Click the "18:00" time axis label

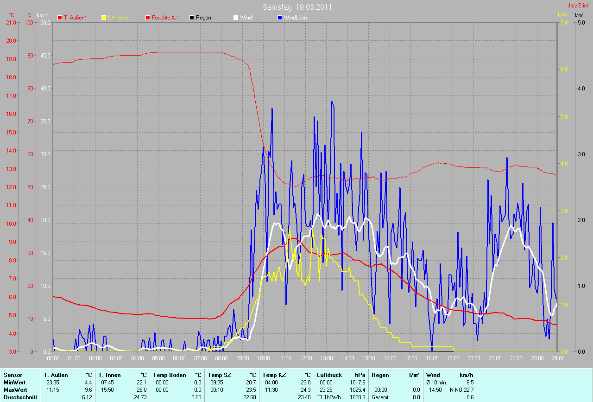432,358
